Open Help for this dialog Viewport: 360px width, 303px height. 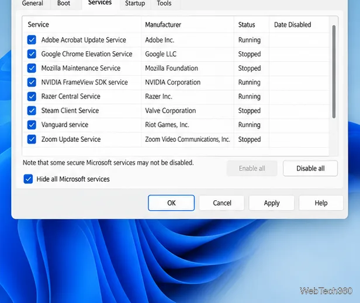point(321,203)
